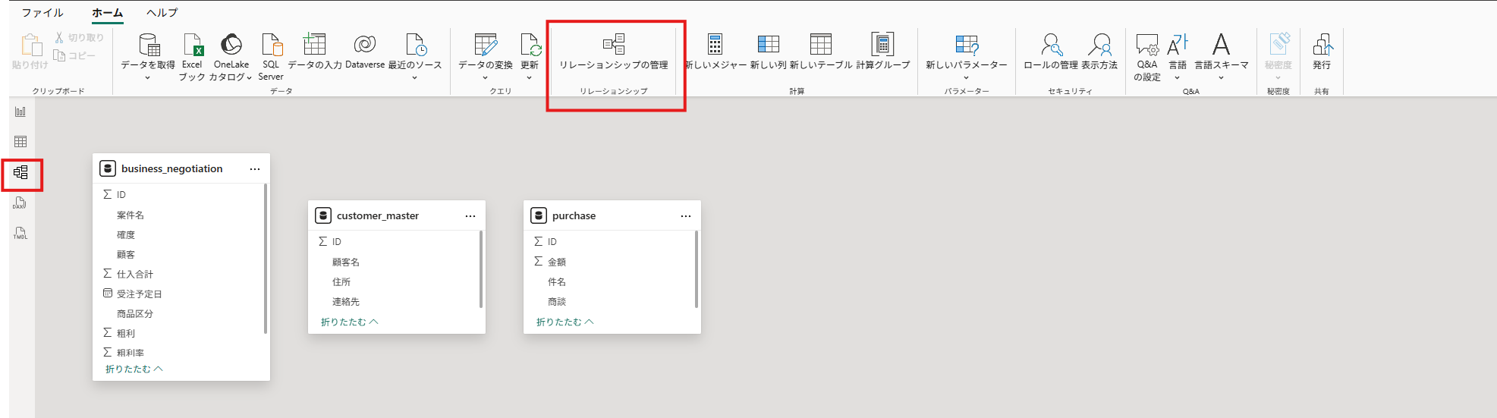This screenshot has height=418, width=1497.
Task: Collapse the customer_master table with 折りたたむ
Action: tap(350, 322)
